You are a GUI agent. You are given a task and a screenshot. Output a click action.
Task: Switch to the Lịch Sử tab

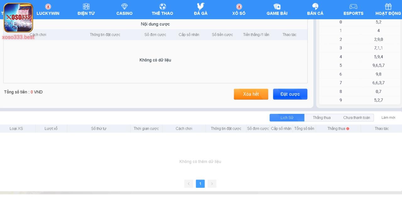287,118
